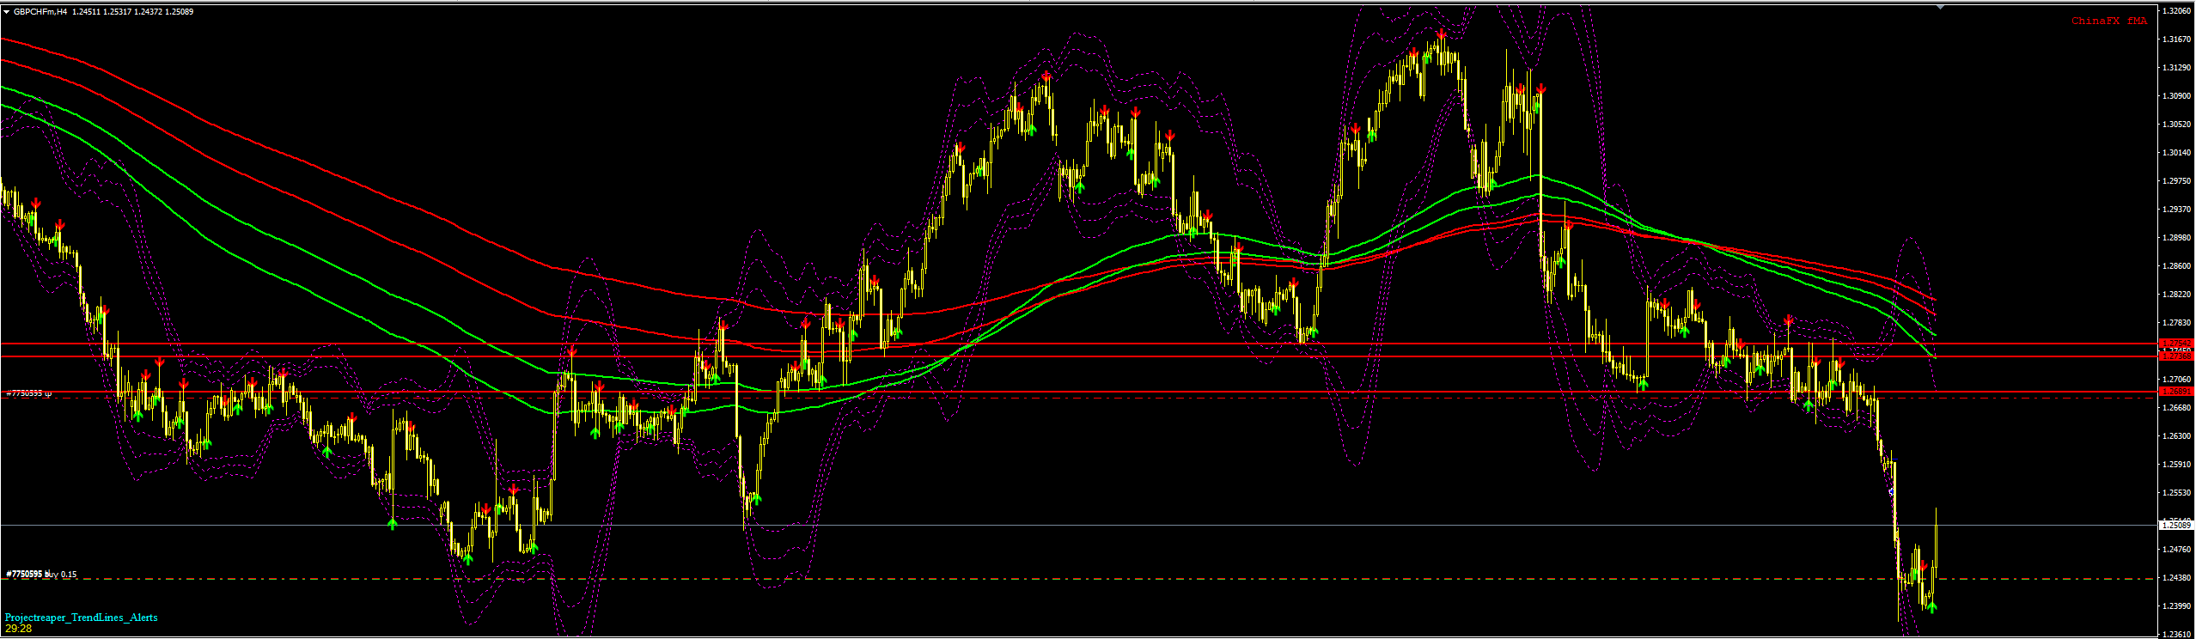The image size is (2196, 639).
Task: Click the red 1.26891 price tag
Action: [2177, 392]
